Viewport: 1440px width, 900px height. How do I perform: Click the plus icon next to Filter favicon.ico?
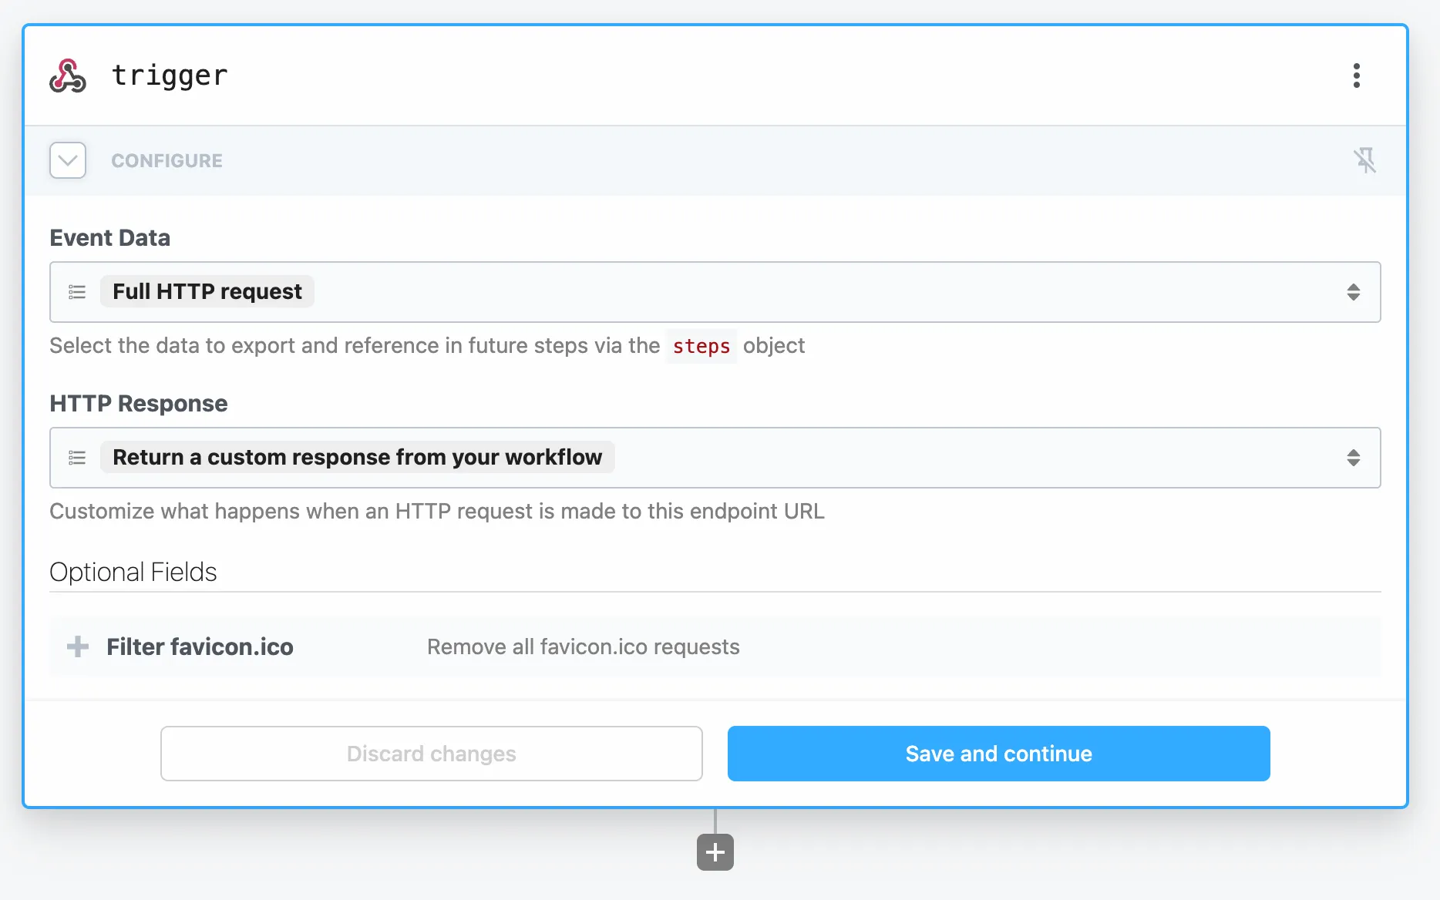[78, 646]
